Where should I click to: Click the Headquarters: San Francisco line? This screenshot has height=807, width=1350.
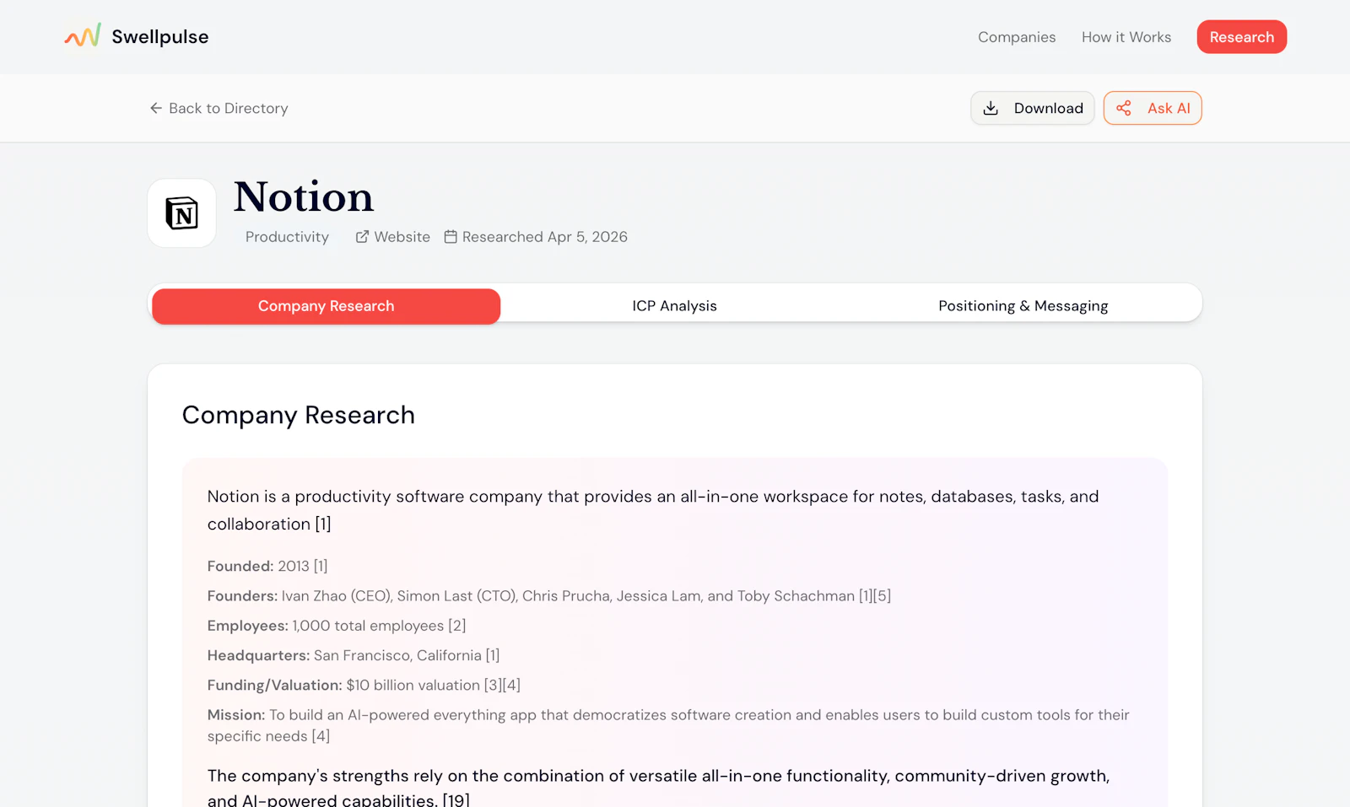[x=354, y=655]
